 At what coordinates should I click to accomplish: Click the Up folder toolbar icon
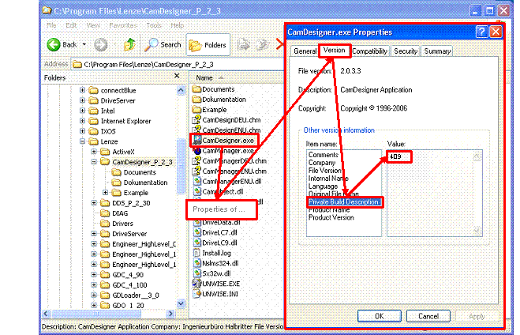tap(129, 44)
